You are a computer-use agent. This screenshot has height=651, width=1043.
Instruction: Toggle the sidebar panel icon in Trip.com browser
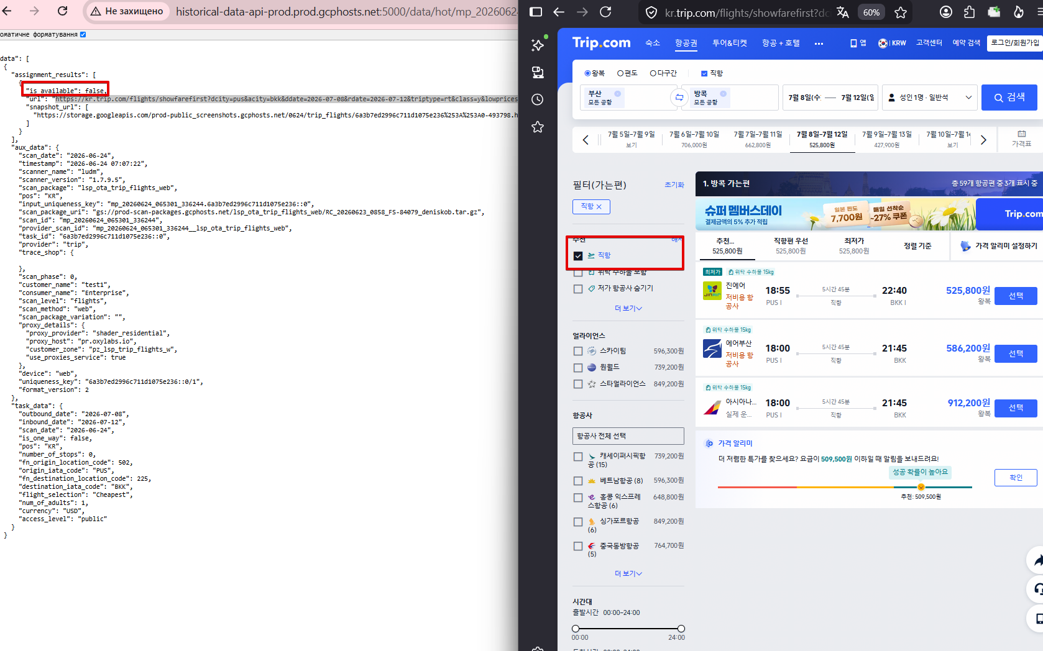coord(536,12)
